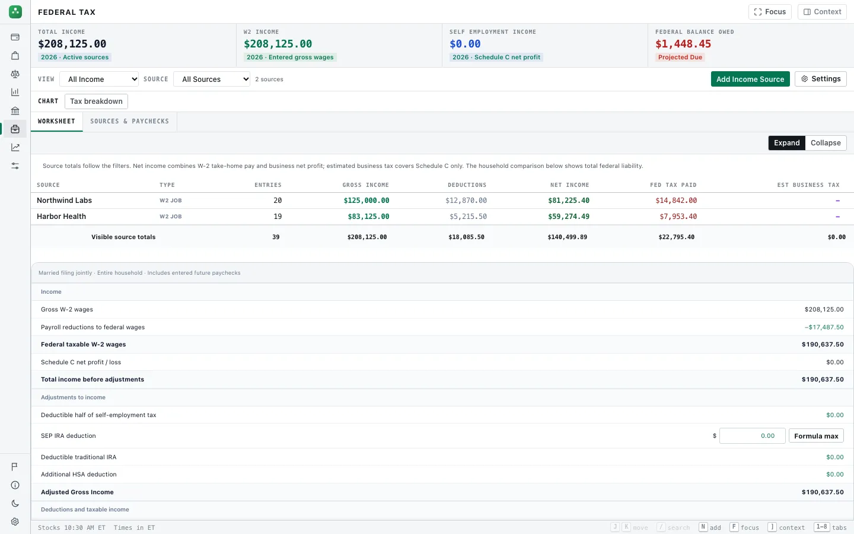Image resolution: width=854 pixels, height=534 pixels.
Task: Switch to Expand worksheet mode
Action: tap(787, 143)
